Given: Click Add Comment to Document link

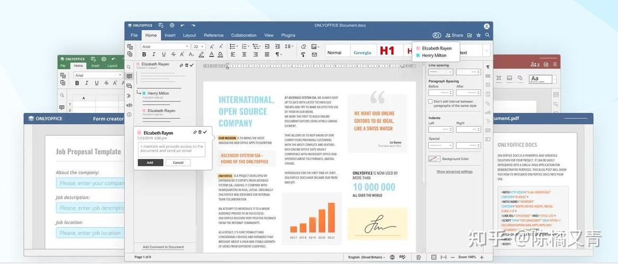Looking at the screenshot, I should 163,247.
